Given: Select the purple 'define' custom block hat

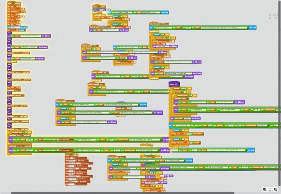Looking at the screenshot, I should click(x=174, y=84).
